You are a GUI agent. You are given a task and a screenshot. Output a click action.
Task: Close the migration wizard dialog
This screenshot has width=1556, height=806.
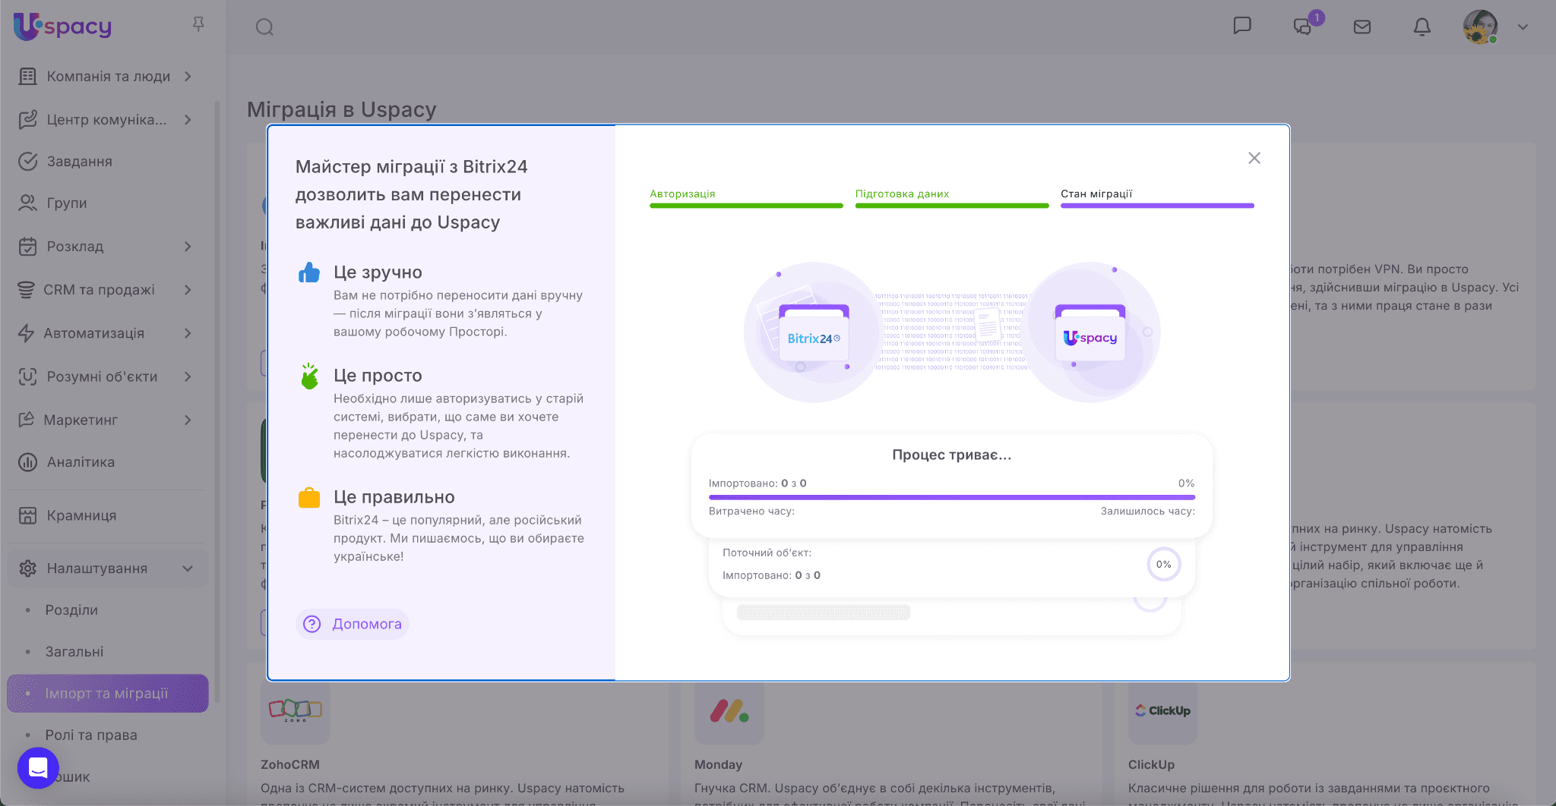click(x=1254, y=158)
